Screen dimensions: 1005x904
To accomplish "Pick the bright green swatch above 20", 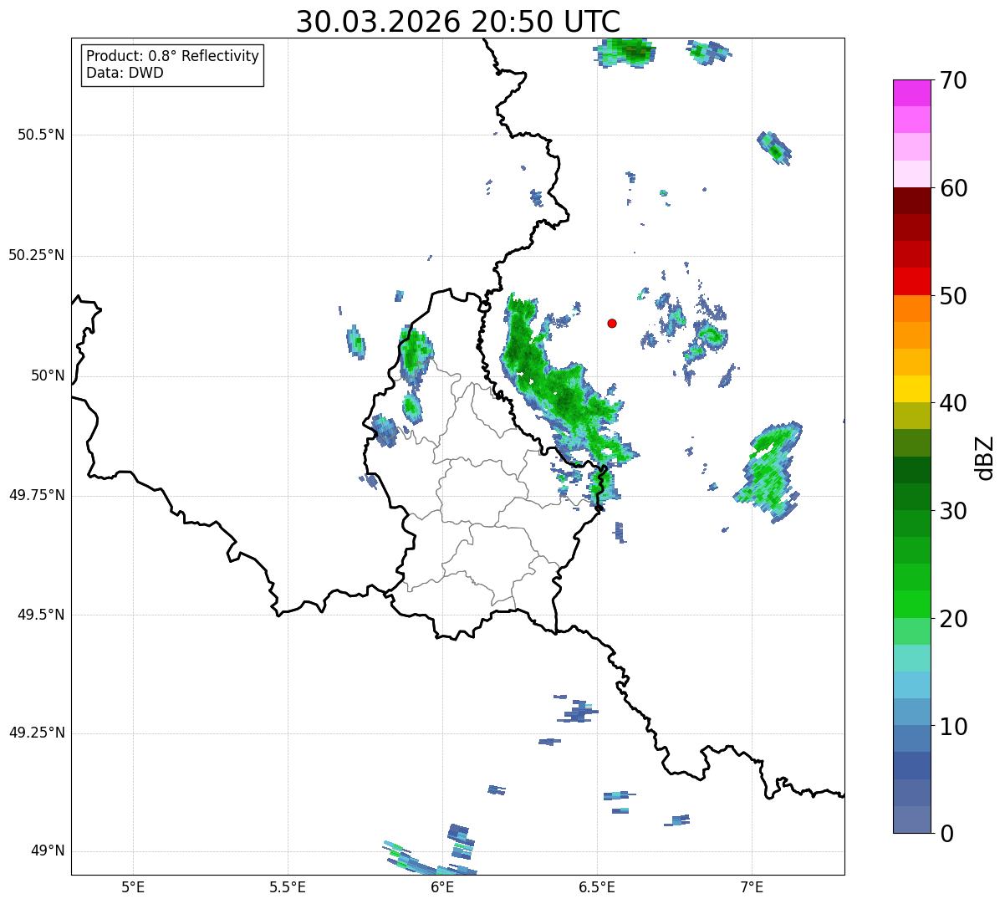I will click(912, 605).
